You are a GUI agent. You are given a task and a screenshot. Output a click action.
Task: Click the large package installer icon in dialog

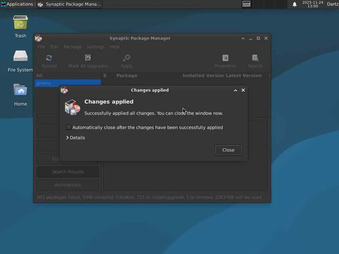point(73,107)
